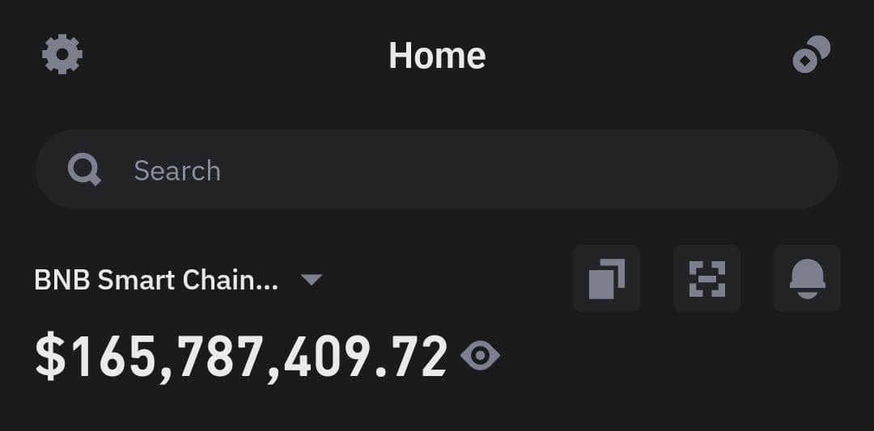Tap the scan frame button left of bell
The width and height of the screenshot is (874, 431).
pyautogui.click(x=706, y=279)
